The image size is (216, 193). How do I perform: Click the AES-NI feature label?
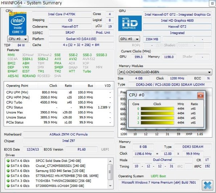[x=13, y=76]
